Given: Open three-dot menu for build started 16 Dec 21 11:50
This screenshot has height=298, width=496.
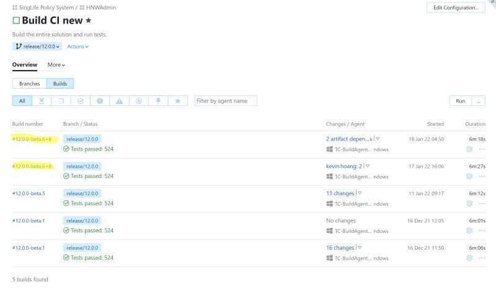Looking at the screenshot, I should [x=482, y=258].
